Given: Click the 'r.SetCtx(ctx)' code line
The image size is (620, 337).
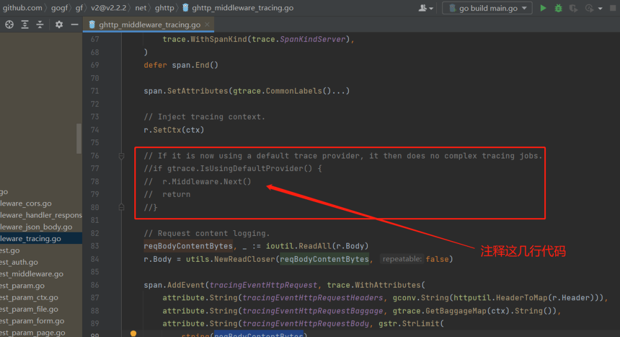Looking at the screenshot, I should pyautogui.click(x=174, y=130).
